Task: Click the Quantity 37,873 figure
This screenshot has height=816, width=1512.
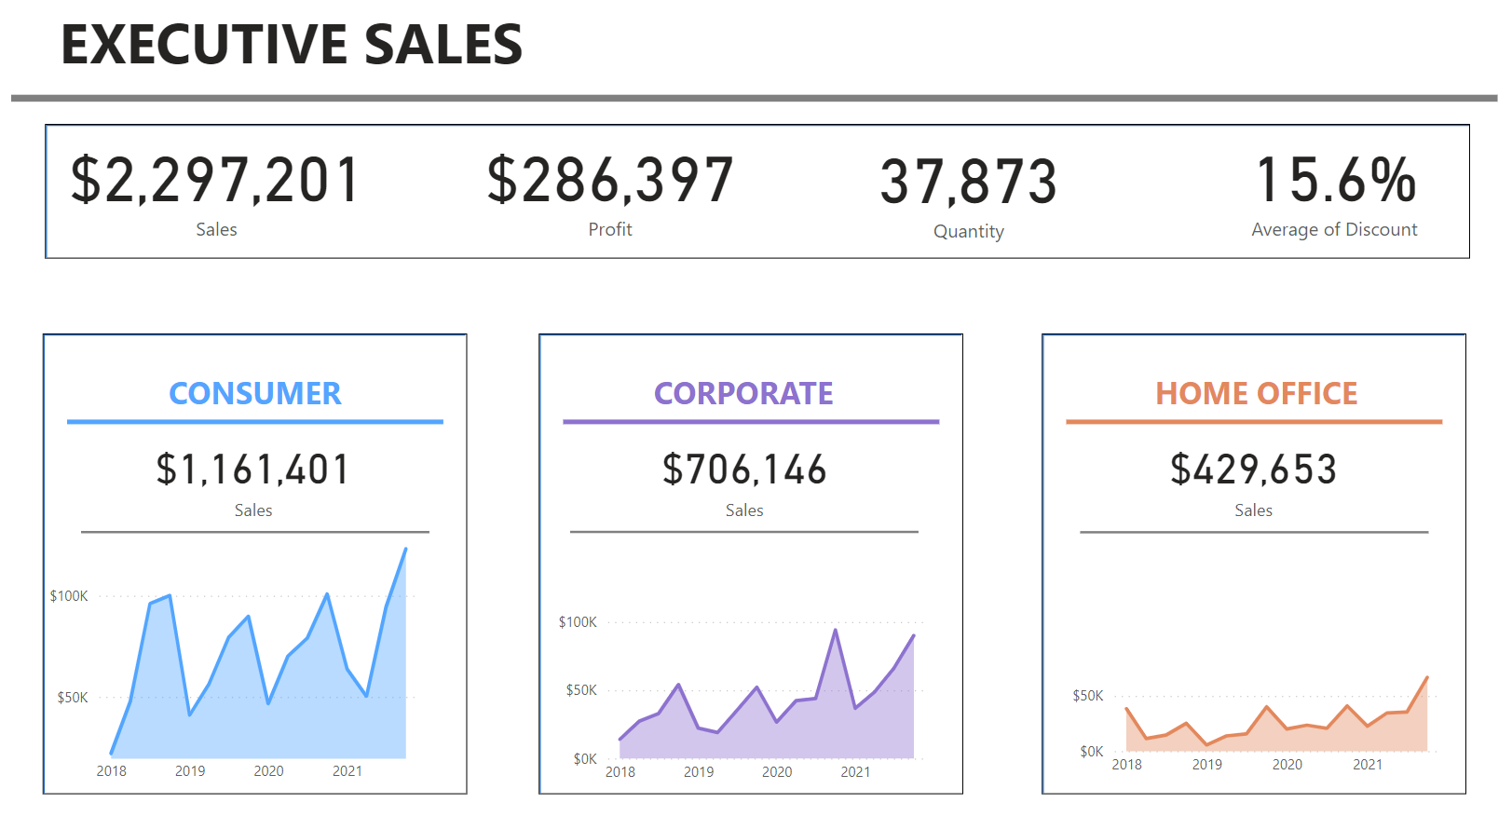Action: [x=969, y=183]
